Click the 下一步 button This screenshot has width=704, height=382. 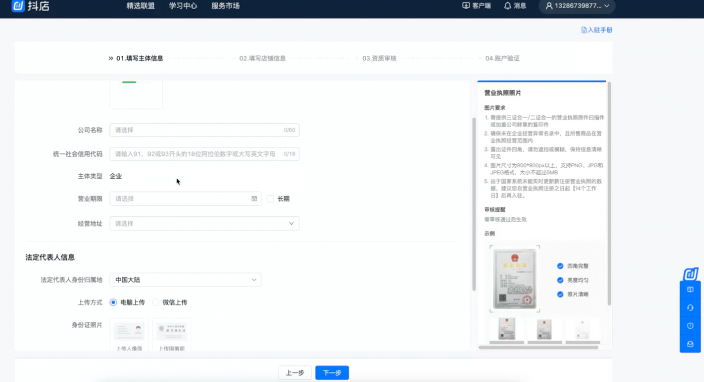click(332, 373)
